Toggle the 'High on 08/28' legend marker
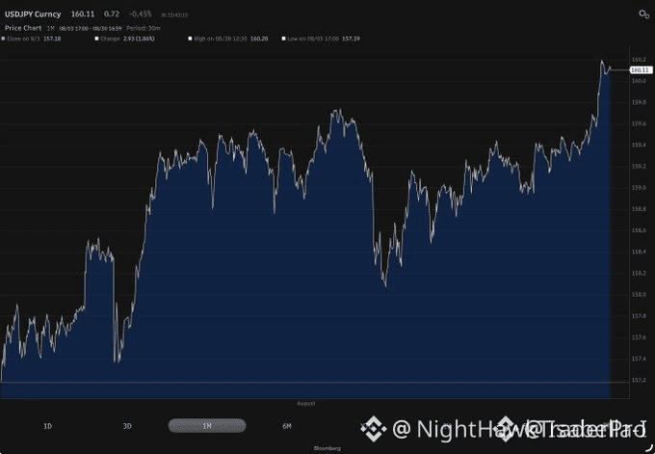 point(190,39)
